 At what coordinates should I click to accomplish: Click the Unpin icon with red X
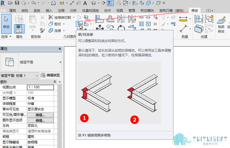coord(156,17)
